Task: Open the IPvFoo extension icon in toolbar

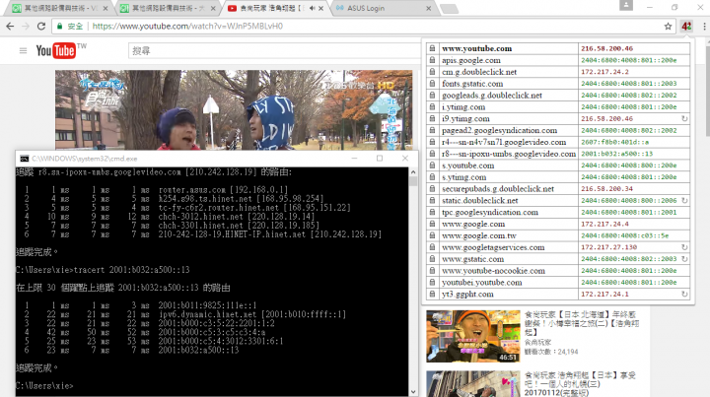Action: (686, 27)
